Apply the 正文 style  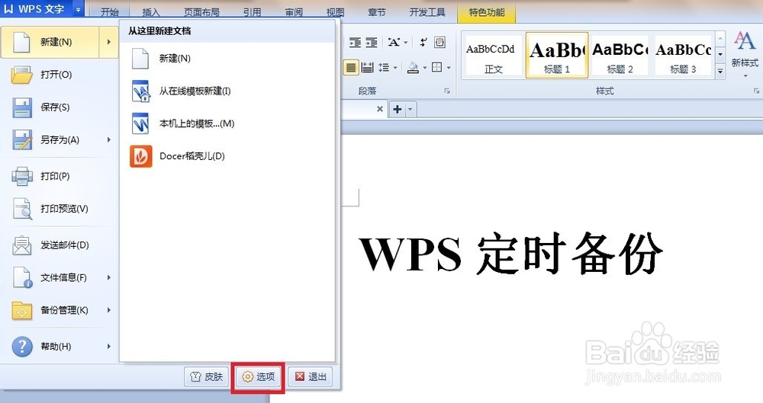coord(493,55)
